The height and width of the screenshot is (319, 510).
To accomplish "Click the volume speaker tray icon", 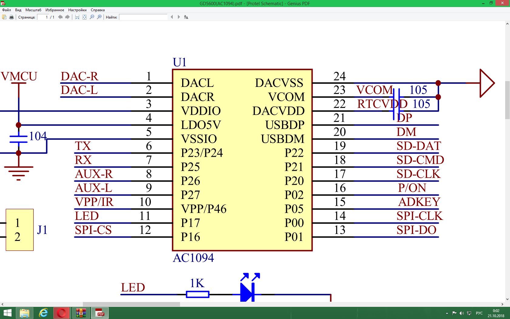I will 461,313.
